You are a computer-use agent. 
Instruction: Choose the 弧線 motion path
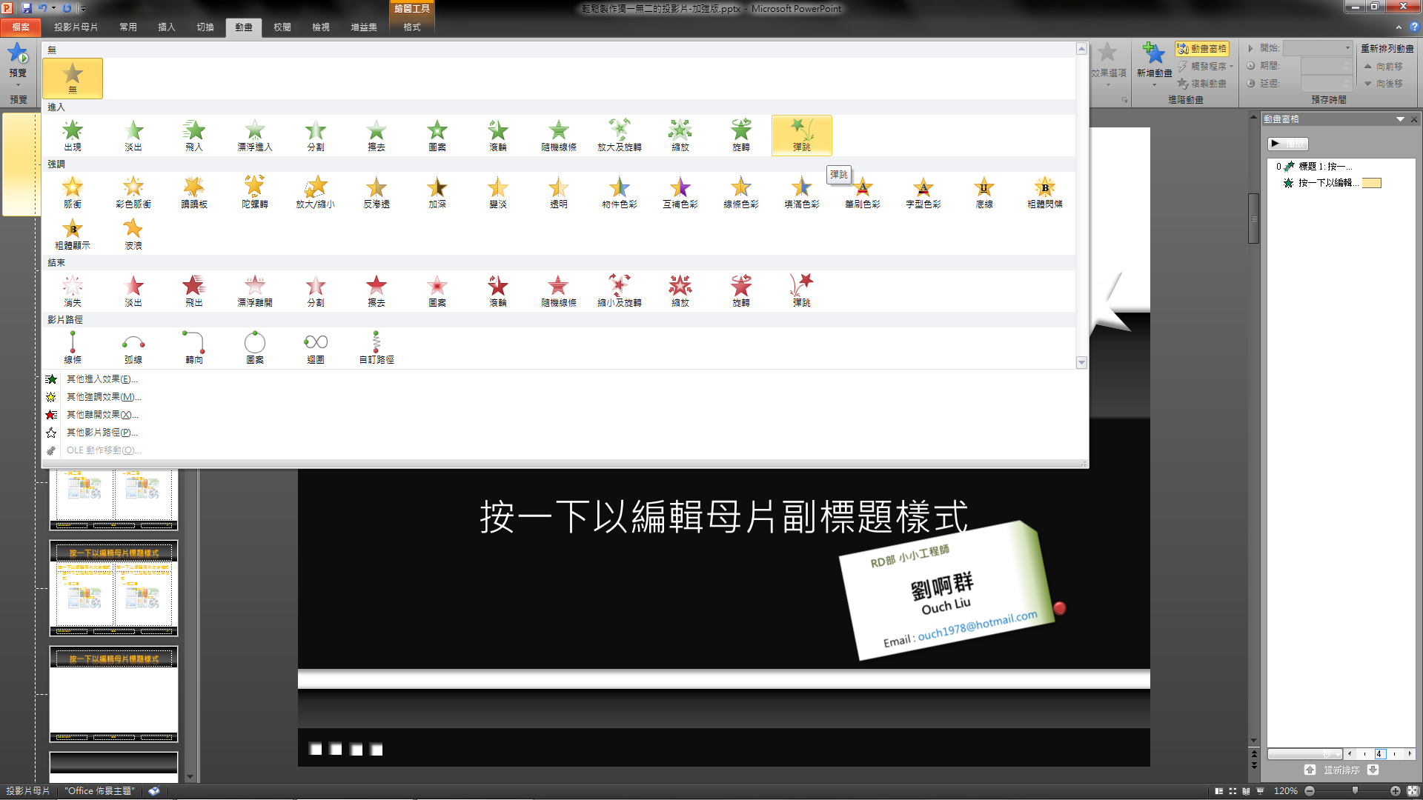point(133,348)
